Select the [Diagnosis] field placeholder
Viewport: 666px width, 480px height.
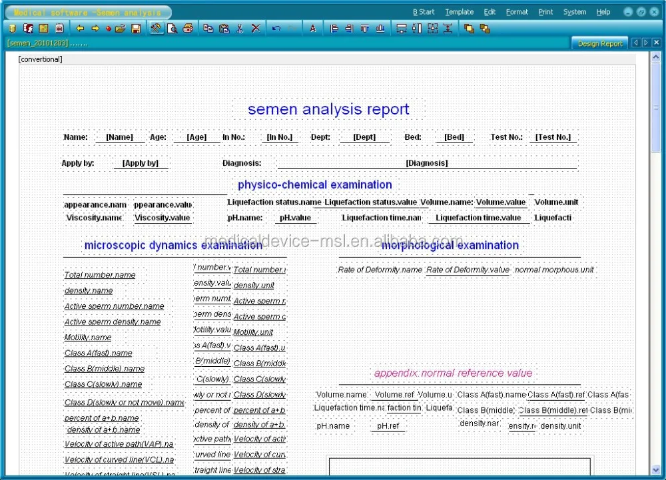coord(427,163)
